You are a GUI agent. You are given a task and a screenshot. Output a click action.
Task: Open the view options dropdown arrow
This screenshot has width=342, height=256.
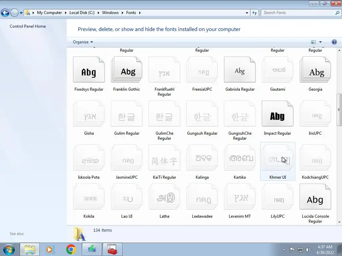tap(320, 42)
